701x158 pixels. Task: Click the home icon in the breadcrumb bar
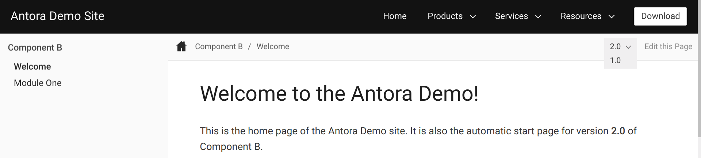[181, 47]
